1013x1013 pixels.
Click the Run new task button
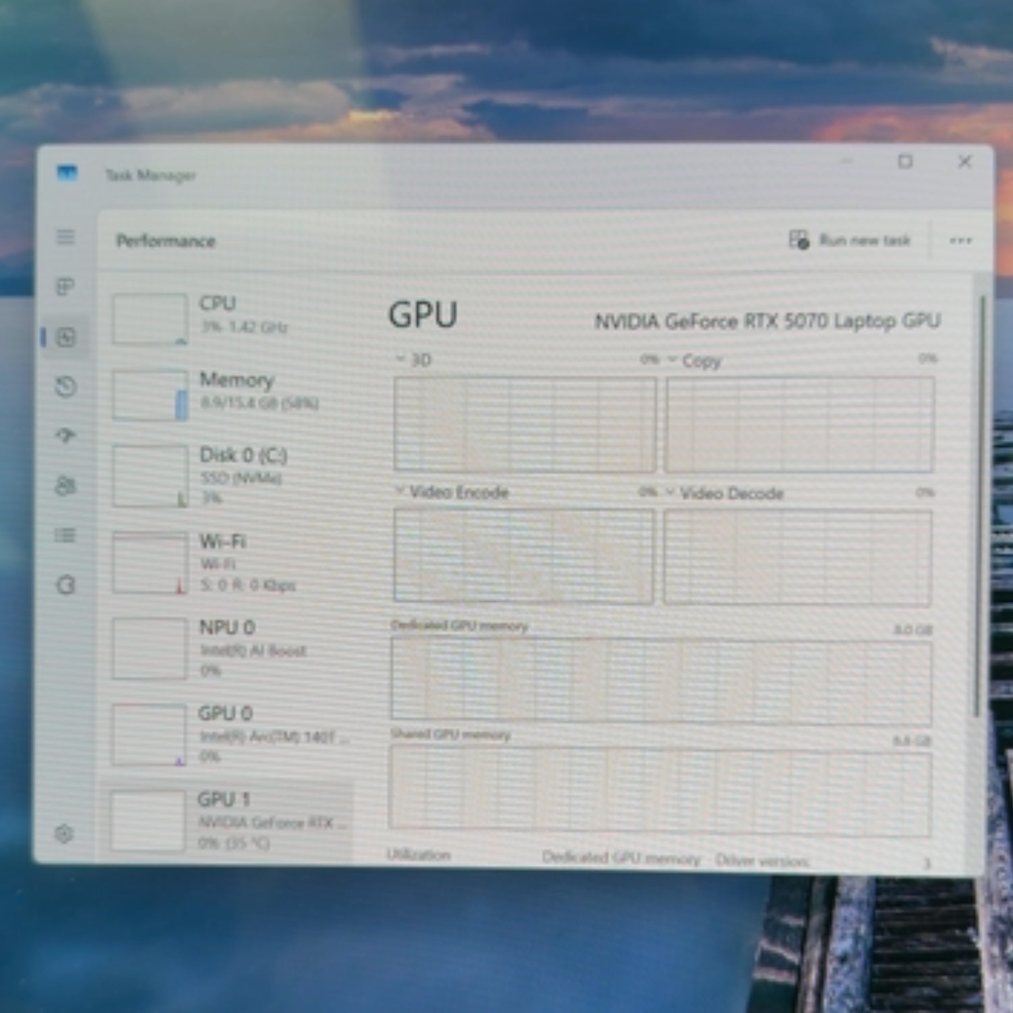850,240
